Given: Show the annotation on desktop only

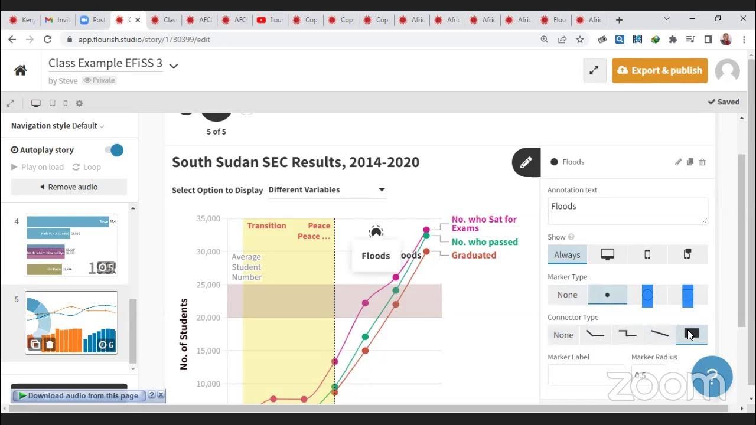Looking at the screenshot, I should pyautogui.click(x=607, y=254).
